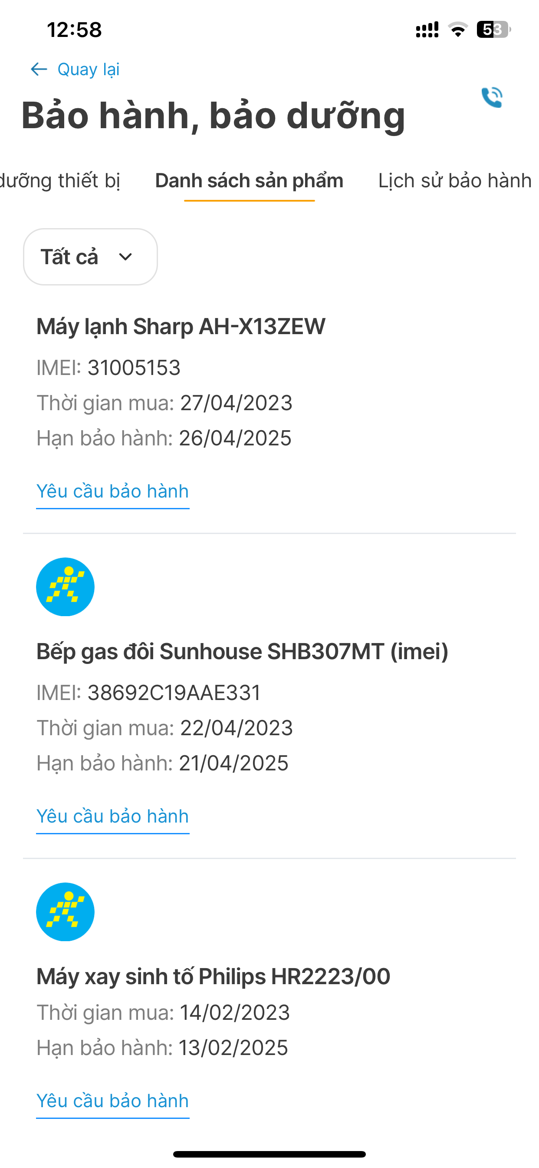Open 'Máy lạnh Sharp AH-X13ZEW' product title
Image resolution: width=539 pixels, height=1168 pixels.
[x=181, y=326]
